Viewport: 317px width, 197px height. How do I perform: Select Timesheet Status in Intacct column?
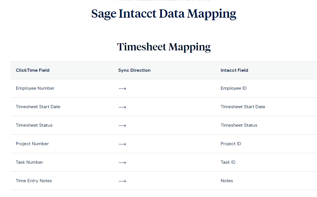click(239, 125)
